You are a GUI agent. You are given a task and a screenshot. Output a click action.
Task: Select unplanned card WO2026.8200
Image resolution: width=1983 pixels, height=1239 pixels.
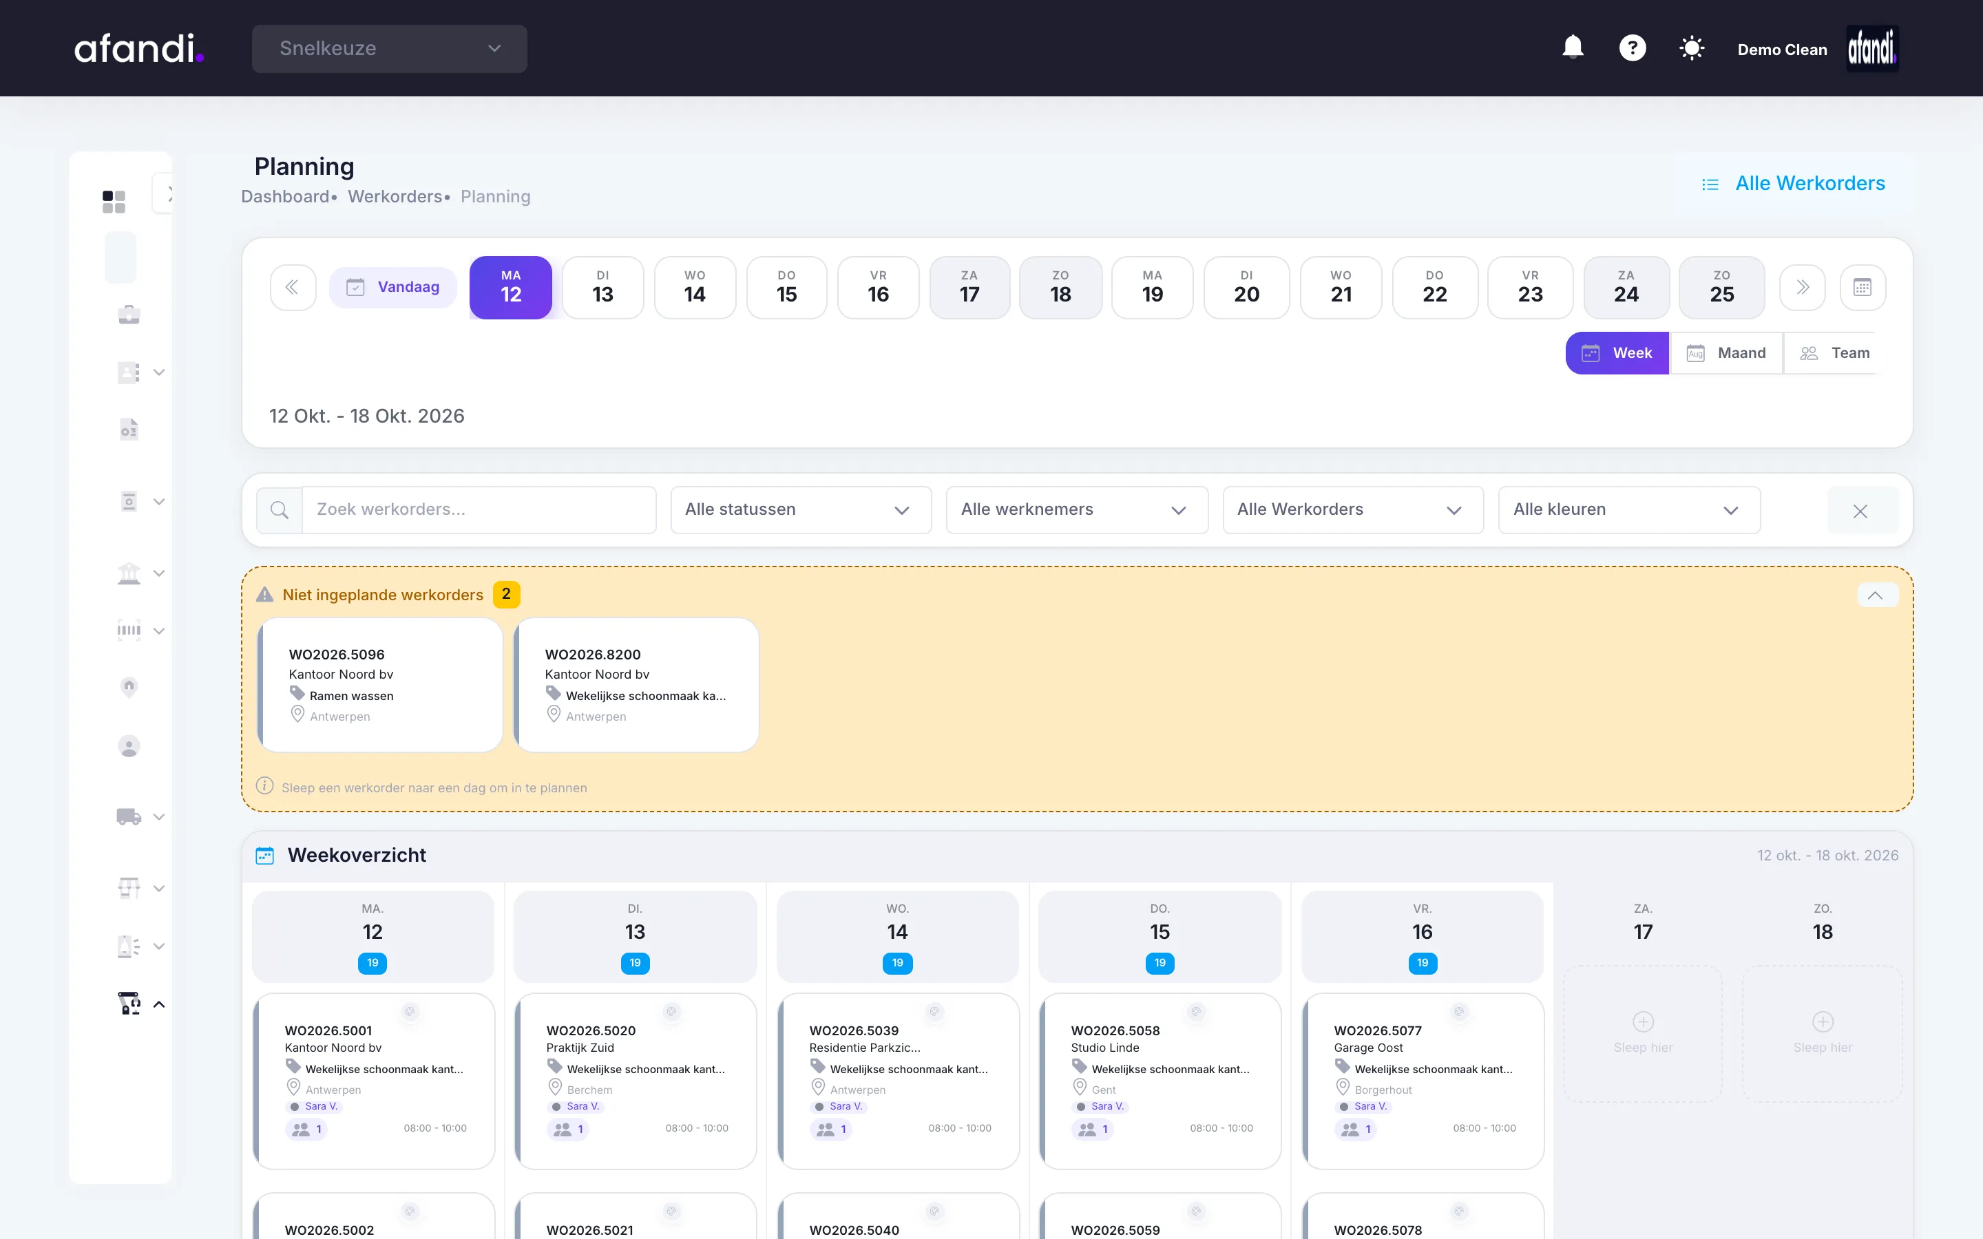coord(636,685)
